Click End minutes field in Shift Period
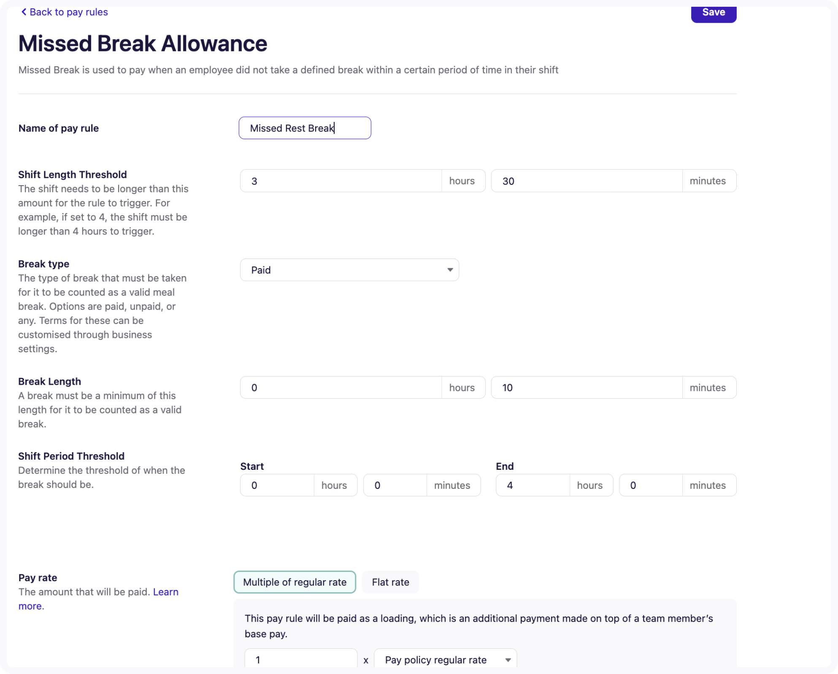The height and width of the screenshot is (674, 838). coord(650,485)
